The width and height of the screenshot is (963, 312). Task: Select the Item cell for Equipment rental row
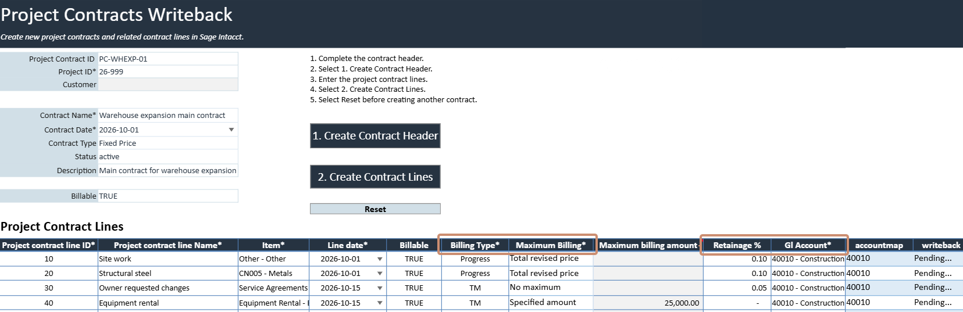[x=273, y=303]
